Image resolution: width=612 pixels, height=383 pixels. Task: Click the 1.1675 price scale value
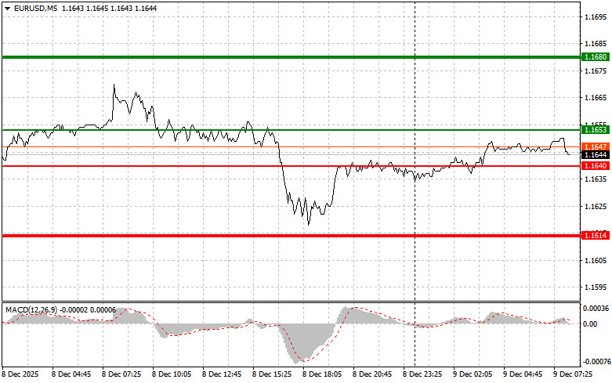596,70
